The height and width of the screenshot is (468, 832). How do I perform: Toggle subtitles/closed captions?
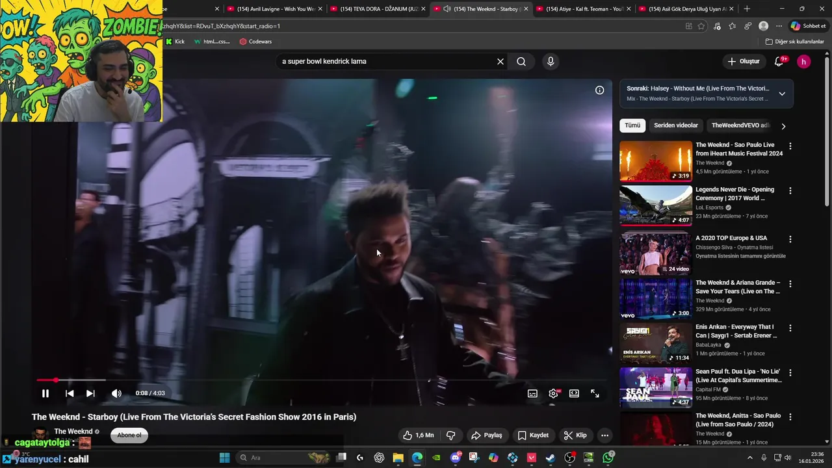pyautogui.click(x=532, y=393)
